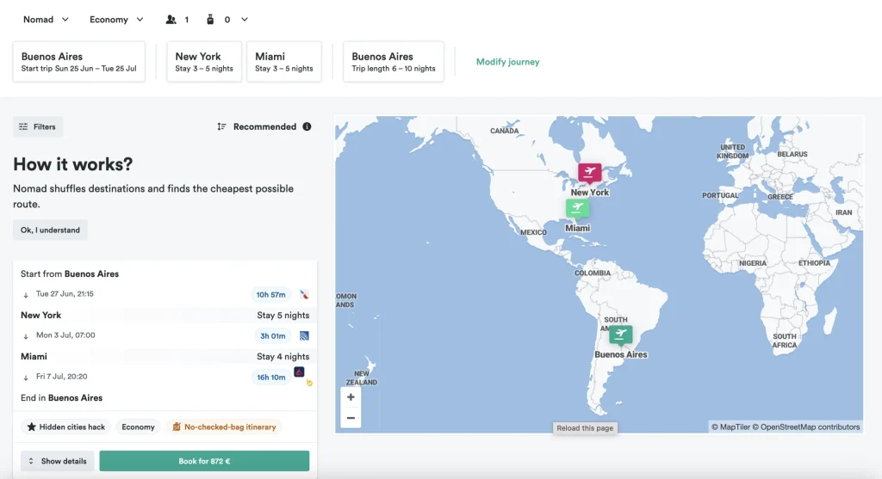The image size is (882, 479).
Task: Click the filter sliders icon
Action: tap(23, 127)
